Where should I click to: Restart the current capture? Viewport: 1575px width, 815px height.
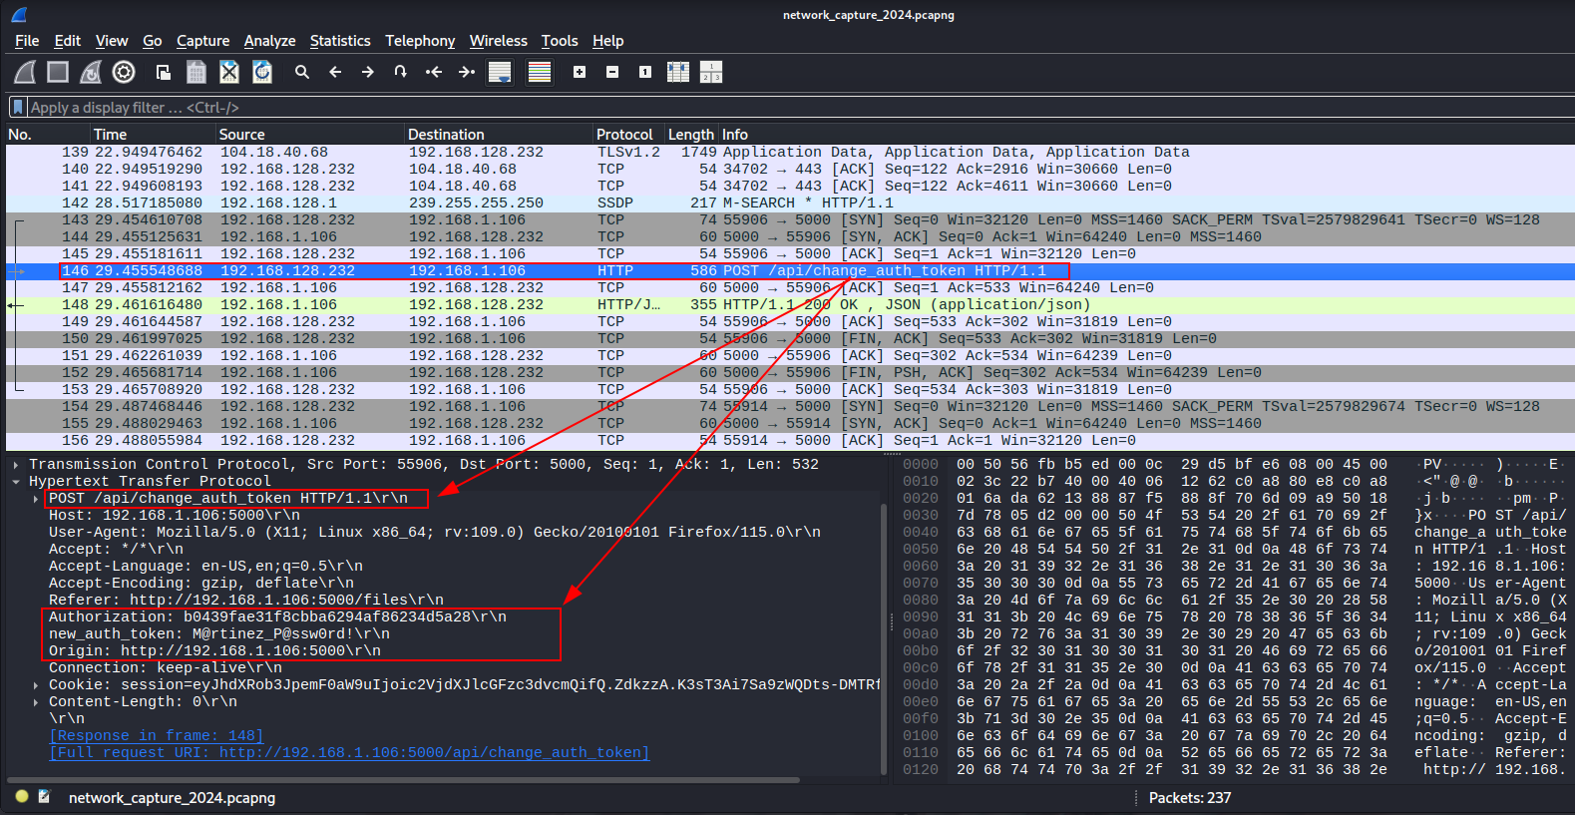pos(91,72)
